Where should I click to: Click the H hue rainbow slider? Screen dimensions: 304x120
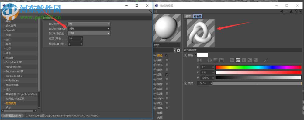[x=258, y=67]
